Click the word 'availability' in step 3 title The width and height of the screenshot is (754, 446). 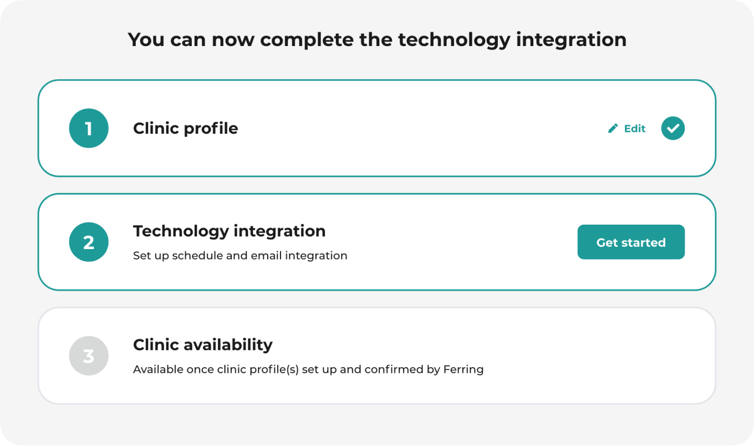(229, 344)
